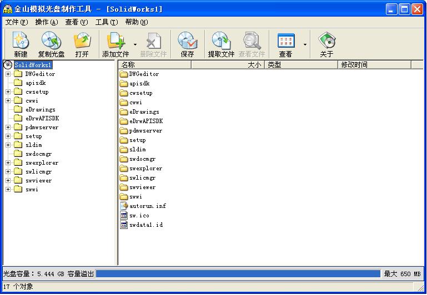Click 17 个对象 status bar text

[18, 287]
